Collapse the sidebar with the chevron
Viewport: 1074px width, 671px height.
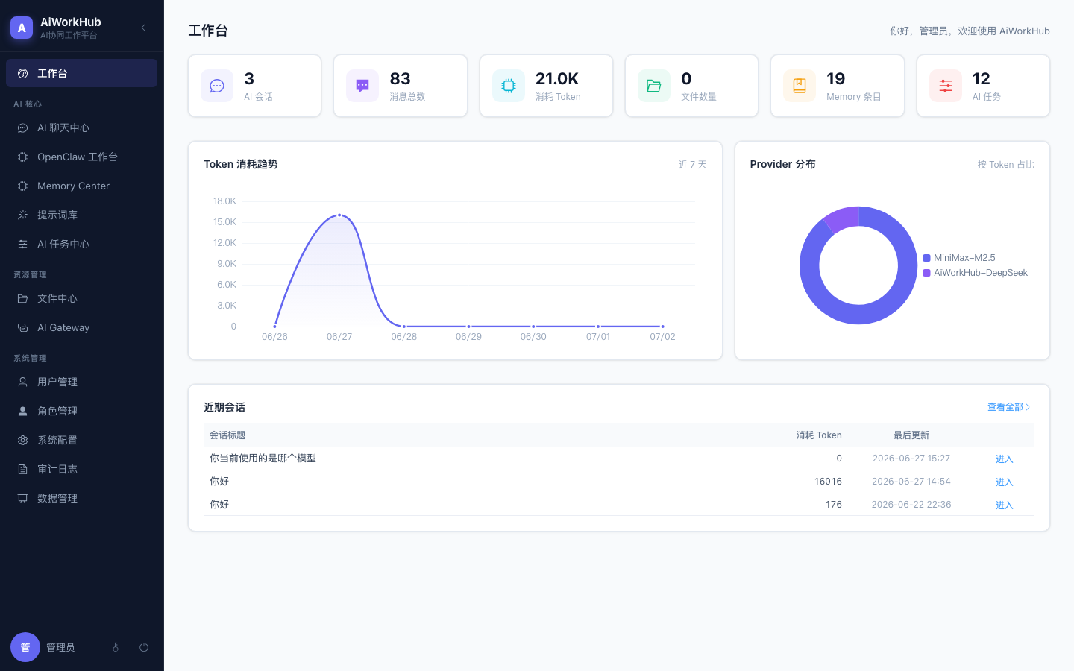coord(144,28)
